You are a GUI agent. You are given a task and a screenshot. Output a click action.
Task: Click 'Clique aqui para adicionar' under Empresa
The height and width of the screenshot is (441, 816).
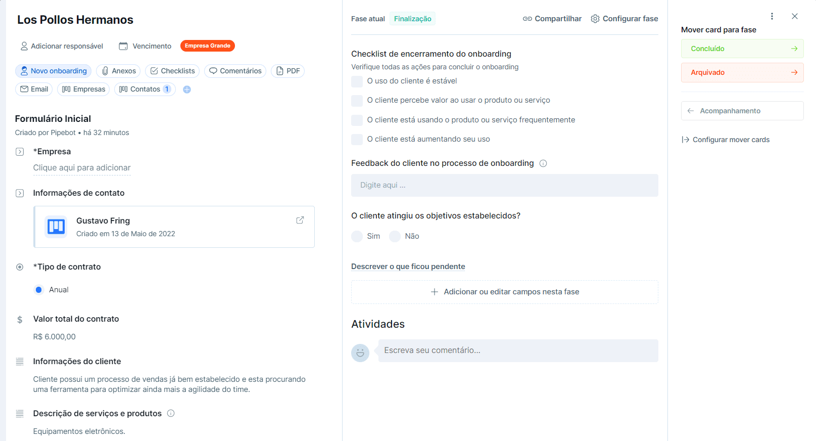(x=82, y=168)
